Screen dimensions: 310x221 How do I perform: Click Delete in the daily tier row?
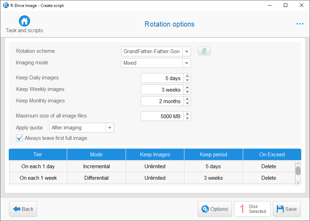pyautogui.click(x=269, y=166)
